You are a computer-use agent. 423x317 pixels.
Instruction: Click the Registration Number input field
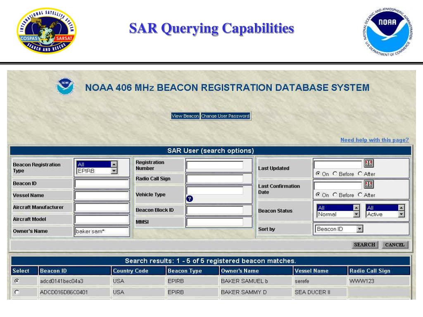tap(215, 165)
